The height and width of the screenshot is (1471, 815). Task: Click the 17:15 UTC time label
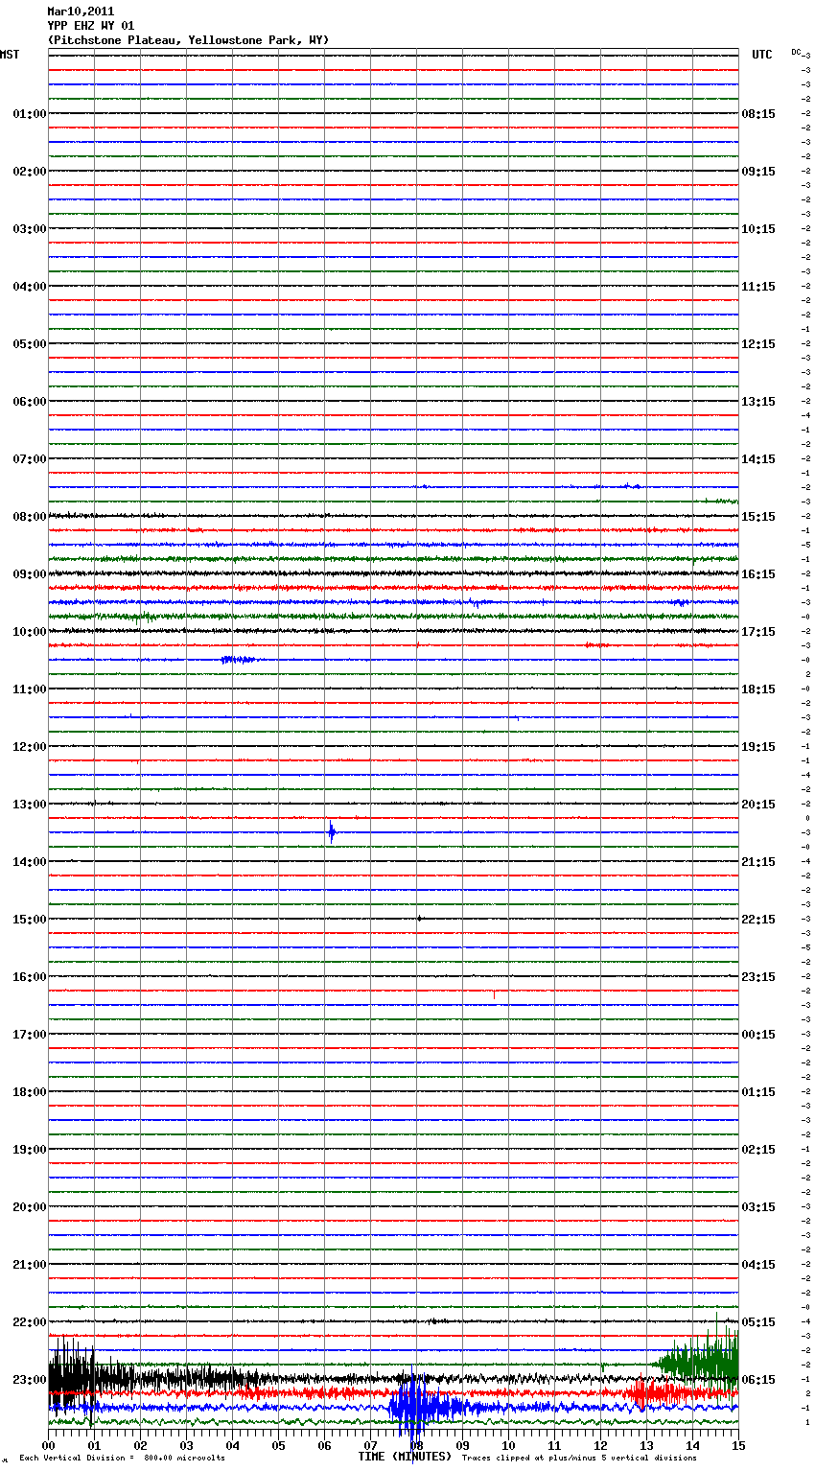(x=758, y=632)
